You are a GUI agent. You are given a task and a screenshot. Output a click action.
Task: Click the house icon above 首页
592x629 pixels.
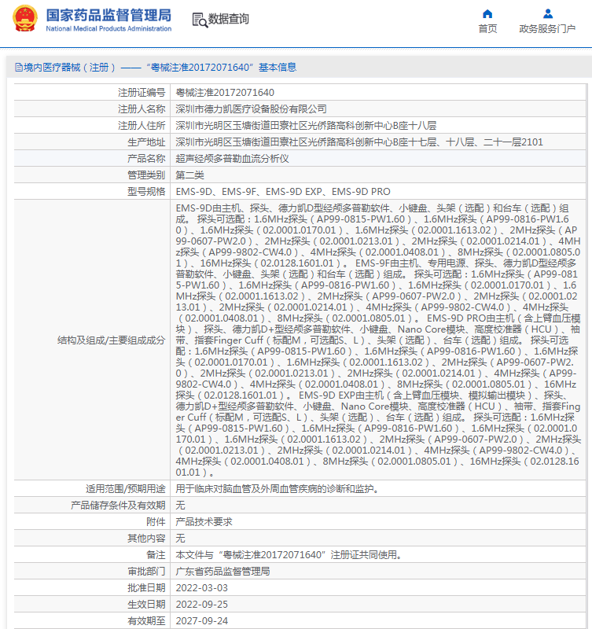pyautogui.click(x=487, y=13)
